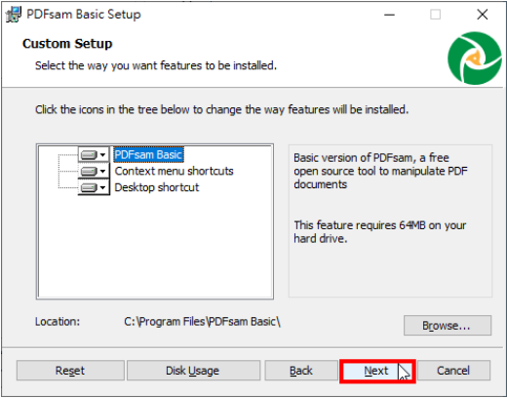Select Desktop shortcut tree item
Viewport: 507px width, 398px height.
pyautogui.click(x=157, y=187)
